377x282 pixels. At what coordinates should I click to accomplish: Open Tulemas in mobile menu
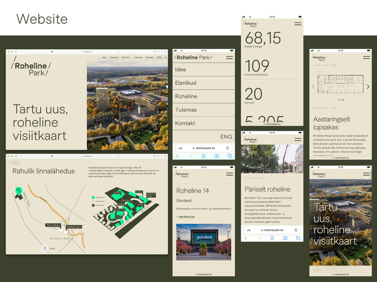tap(186, 110)
